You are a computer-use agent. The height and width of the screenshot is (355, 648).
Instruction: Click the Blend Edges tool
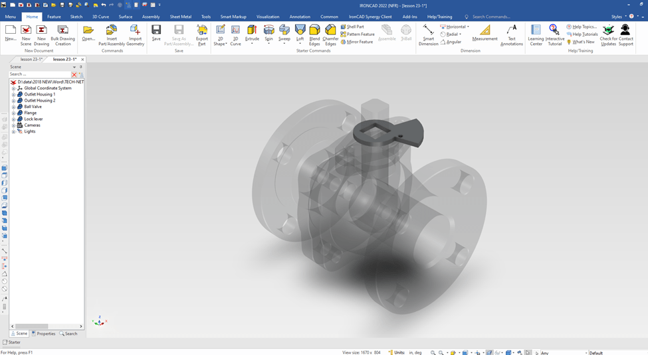[314, 30]
